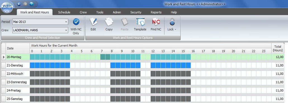Open the Lock button dropdown arrow
Screen dimensions: 288x103
pos(175,30)
